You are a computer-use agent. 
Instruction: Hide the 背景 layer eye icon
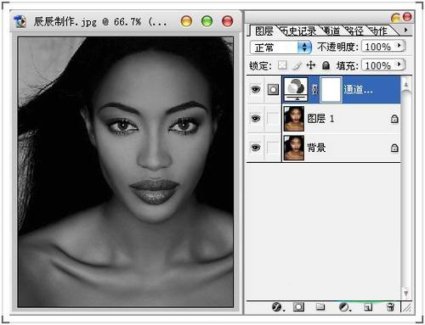[x=256, y=148]
